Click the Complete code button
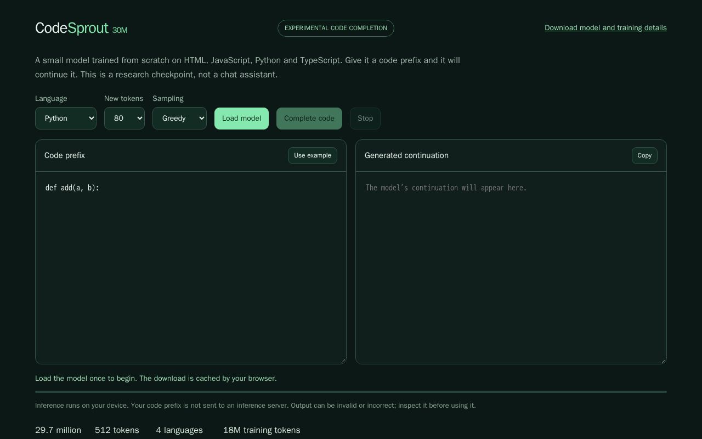This screenshot has width=702, height=439. tap(309, 119)
